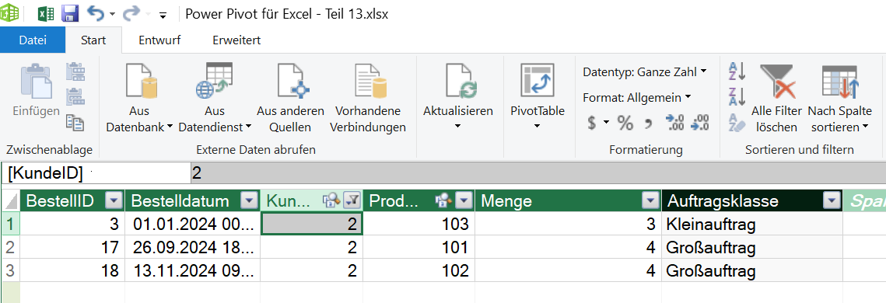Open Customize Quick Access Toolbar dropdown
The image size is (886, 303).
(163, 16)
